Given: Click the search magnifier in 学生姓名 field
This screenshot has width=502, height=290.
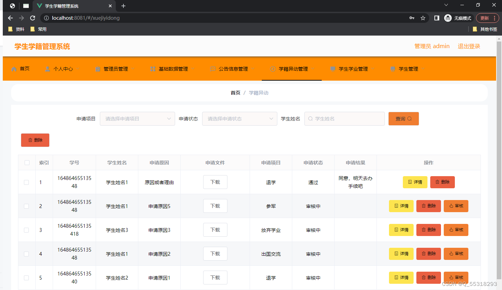Looking at the screenshot, I should 310,119.
